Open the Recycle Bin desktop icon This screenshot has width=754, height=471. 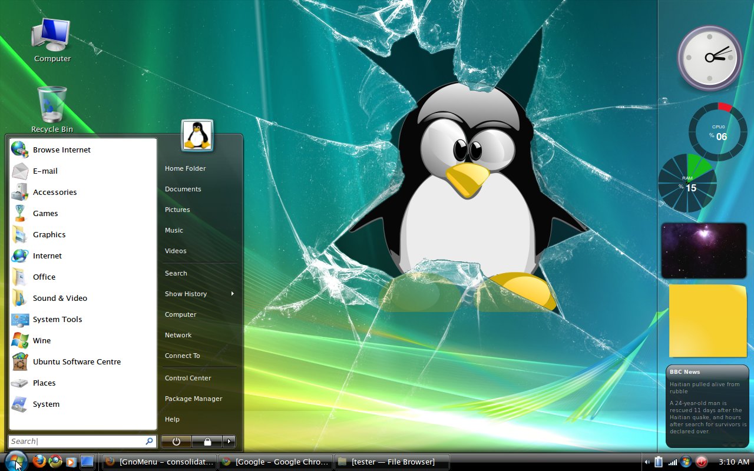point(52,110)
